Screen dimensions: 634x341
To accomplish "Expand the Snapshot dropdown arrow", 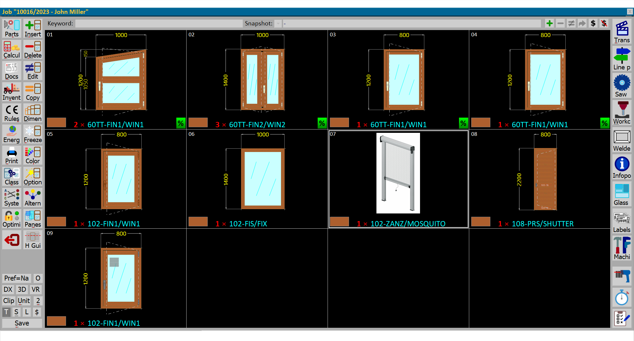I will click(x=278, y=23).
